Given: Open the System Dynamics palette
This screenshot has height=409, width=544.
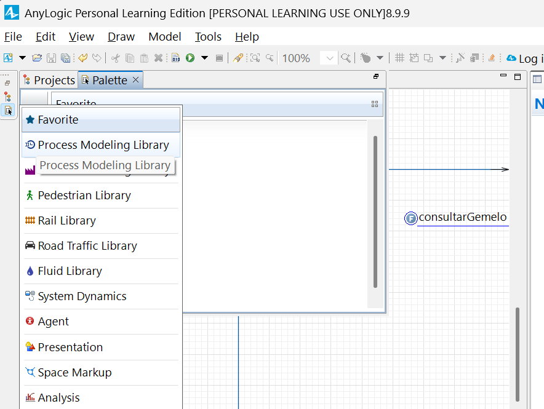Looking at the screenshot, I should click(101, 296).
